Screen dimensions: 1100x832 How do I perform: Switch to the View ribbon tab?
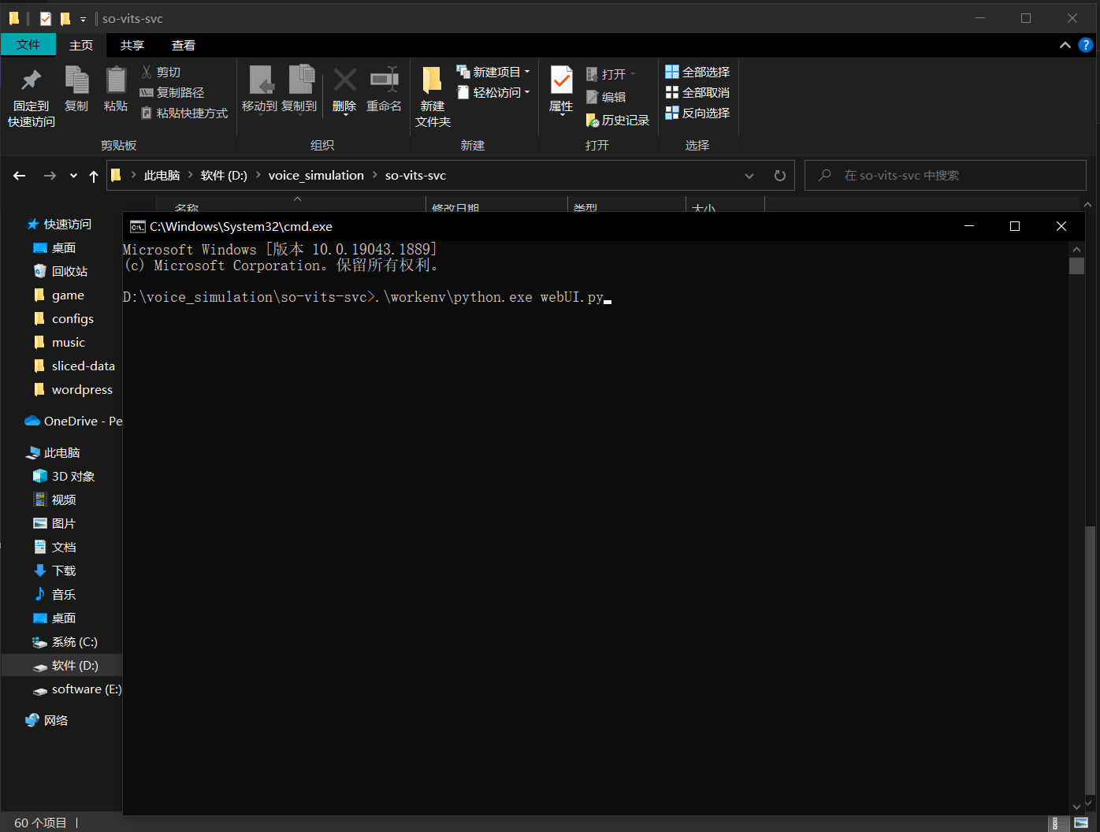[183, 46]
